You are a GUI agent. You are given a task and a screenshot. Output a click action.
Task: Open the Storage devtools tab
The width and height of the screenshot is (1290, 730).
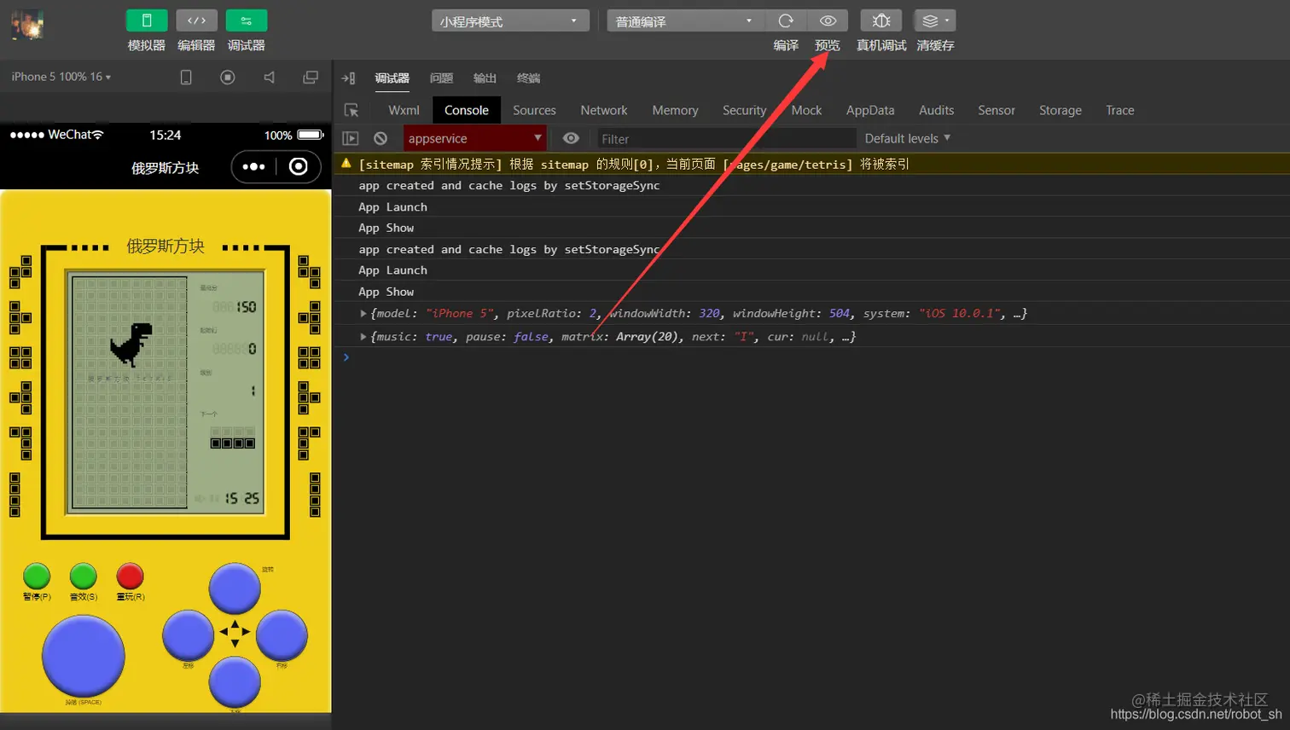[1060, 110]
